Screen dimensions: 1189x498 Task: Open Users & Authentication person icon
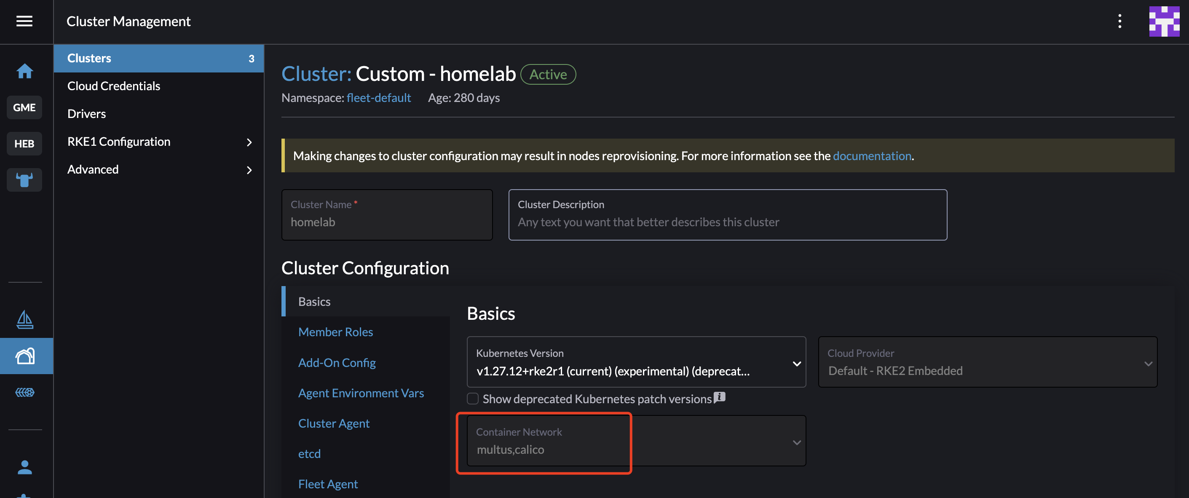coord(25,467)
